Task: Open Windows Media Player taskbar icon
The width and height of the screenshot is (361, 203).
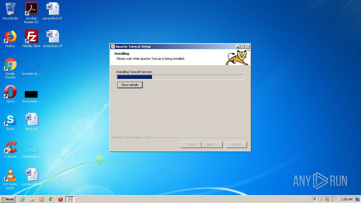Action: click(41, 199)
